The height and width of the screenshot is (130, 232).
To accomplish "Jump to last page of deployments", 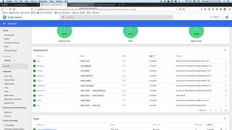I will click(226, 110).
